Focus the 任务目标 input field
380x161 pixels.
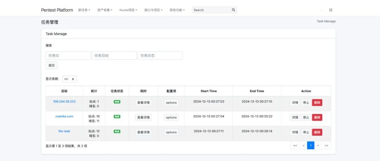(x=114, y=55)
